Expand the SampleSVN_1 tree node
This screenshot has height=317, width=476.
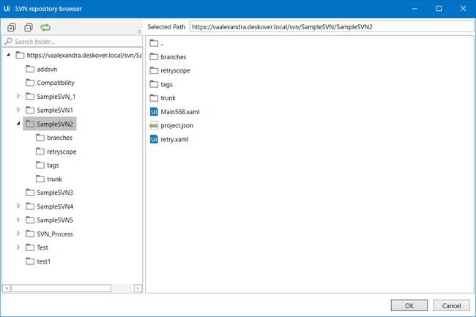[18, 96]
